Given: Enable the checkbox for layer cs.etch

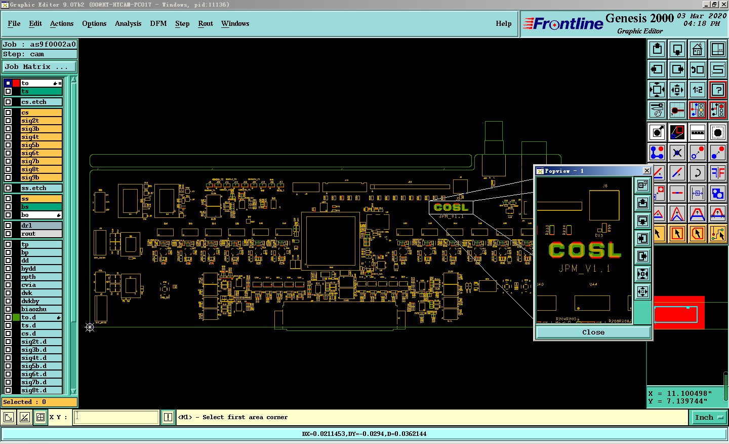Looking at the screenshot, I should 8,102.
